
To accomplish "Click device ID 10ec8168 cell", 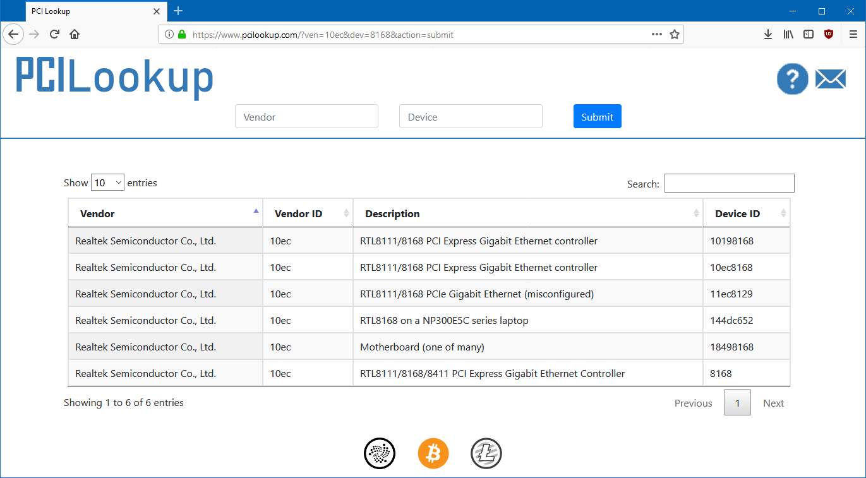I will (747, 267).
